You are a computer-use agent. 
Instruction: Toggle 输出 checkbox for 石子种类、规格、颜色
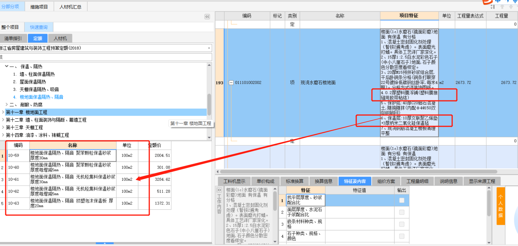(402, 236)
